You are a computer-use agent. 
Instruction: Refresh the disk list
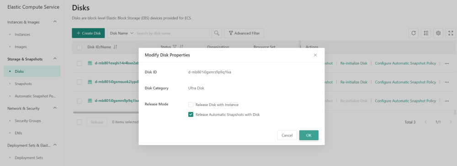pyautogui.click(x=413, y=33)
